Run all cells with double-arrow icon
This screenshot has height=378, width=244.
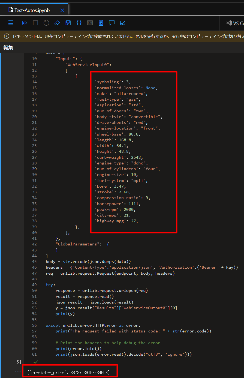click(25, 23)
